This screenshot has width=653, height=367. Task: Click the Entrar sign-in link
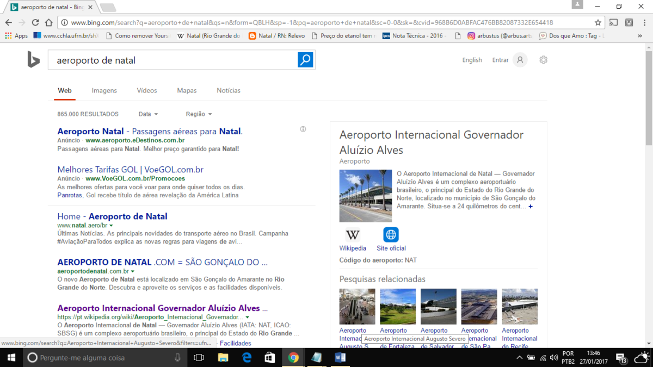500,60
